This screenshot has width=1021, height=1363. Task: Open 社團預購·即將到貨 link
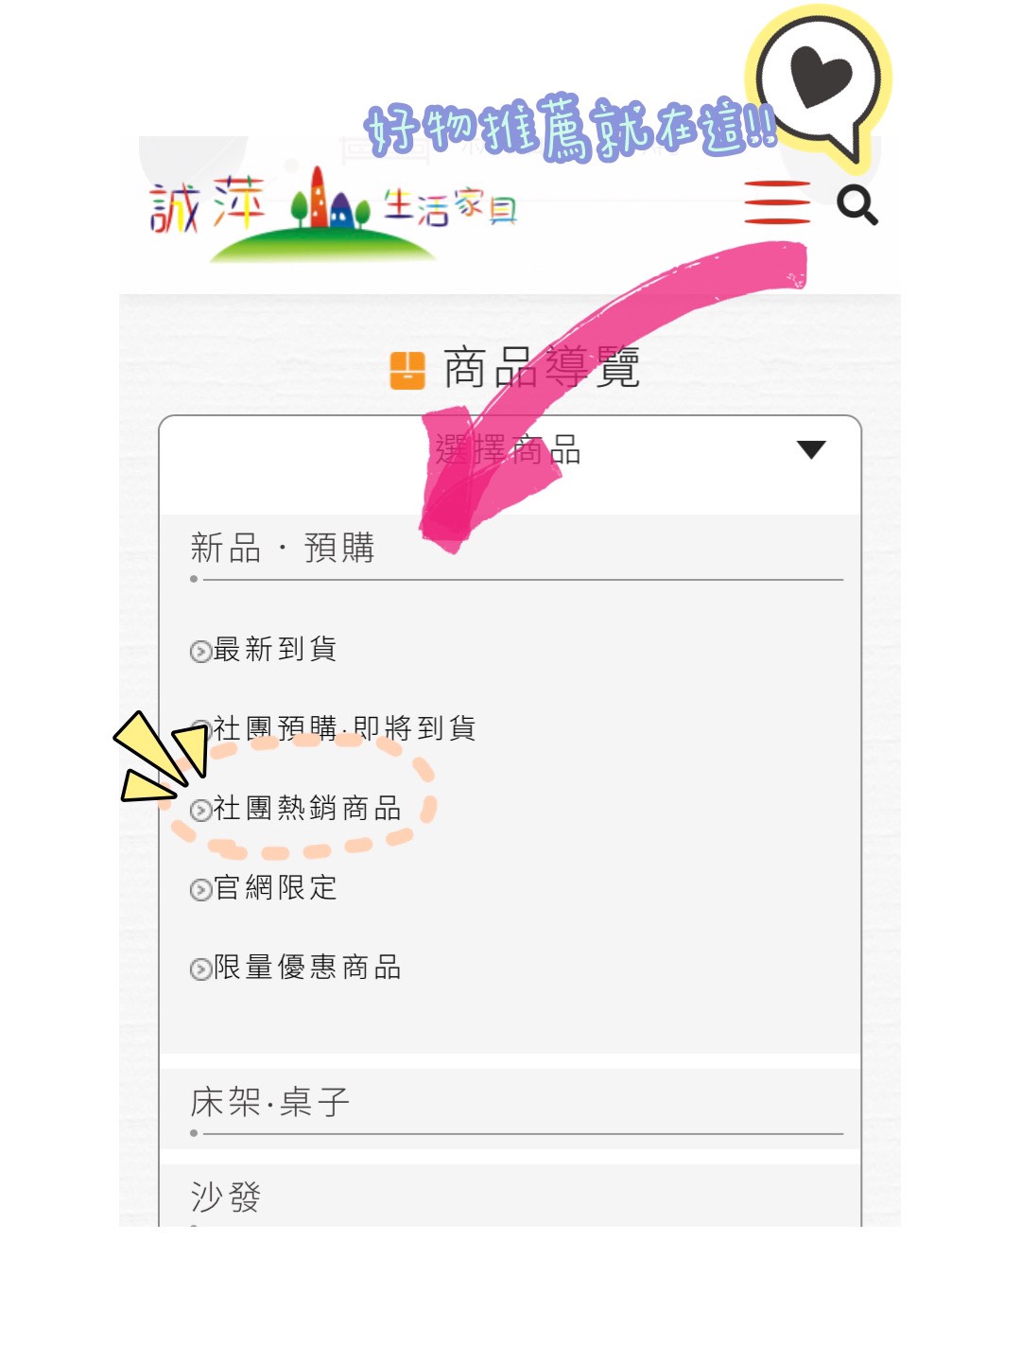pos(344,728)
